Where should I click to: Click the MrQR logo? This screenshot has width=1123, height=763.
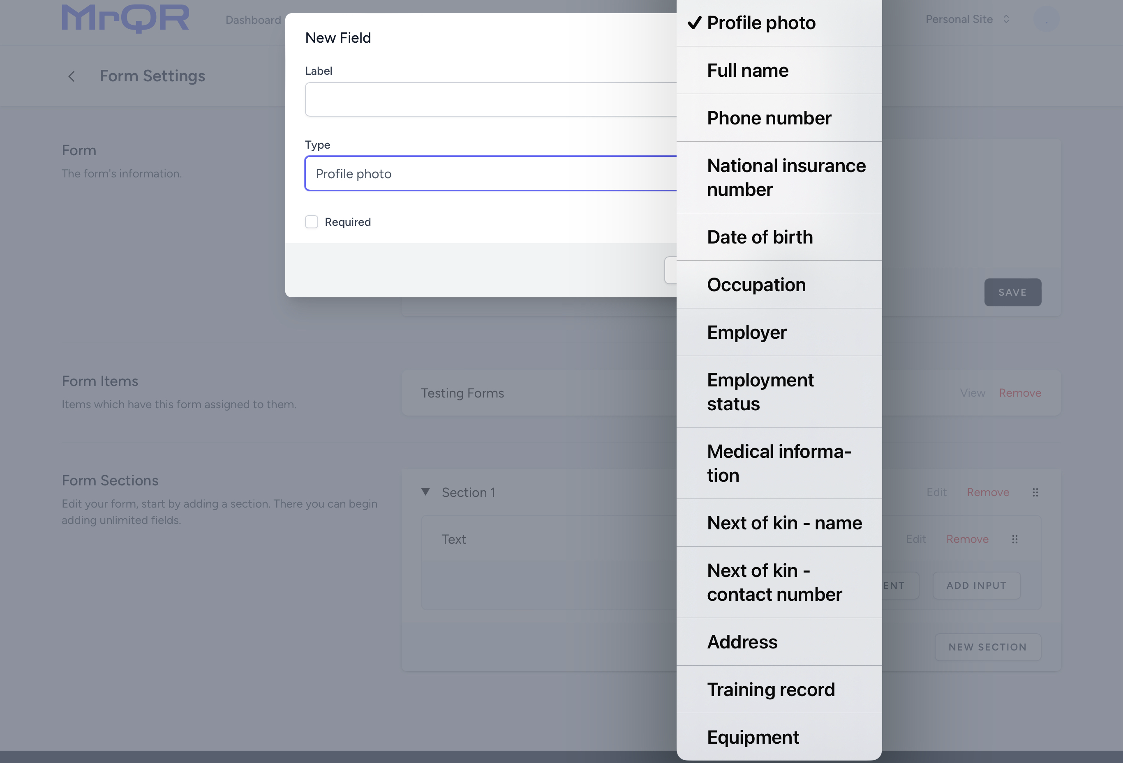(125, 18)
